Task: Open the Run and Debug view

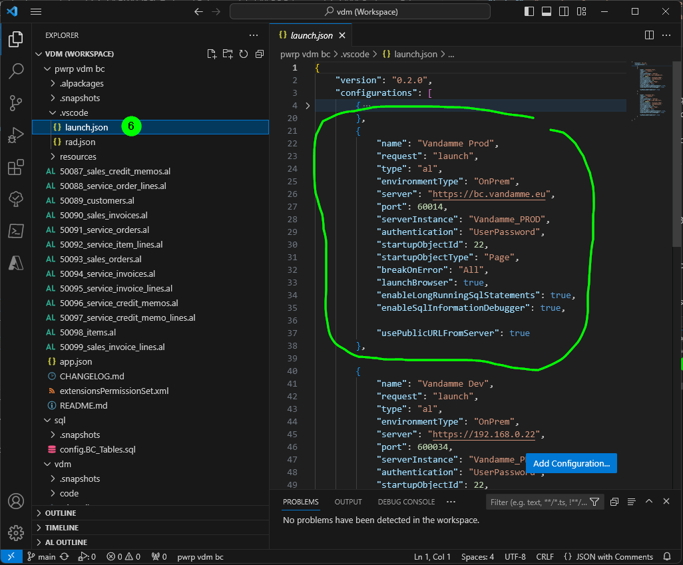Action: tap(16, 135)
